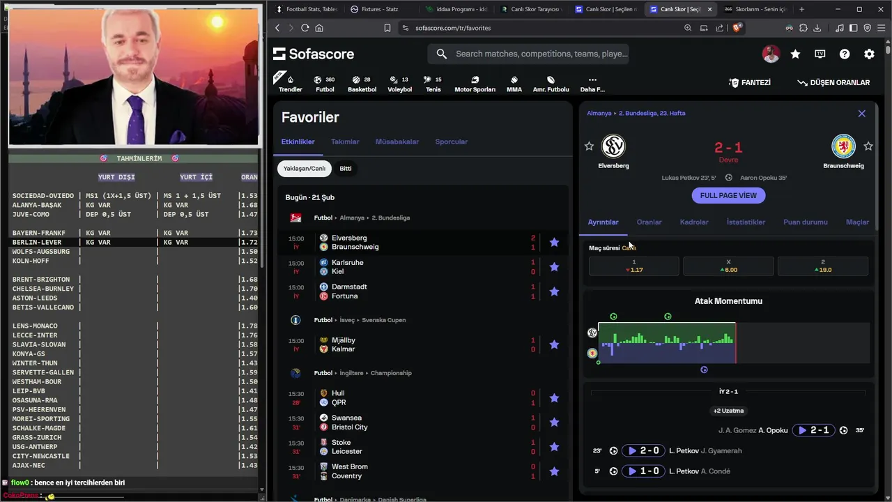
Task: Toggle the browser sidebar panel icon
Action: [854, 28]
